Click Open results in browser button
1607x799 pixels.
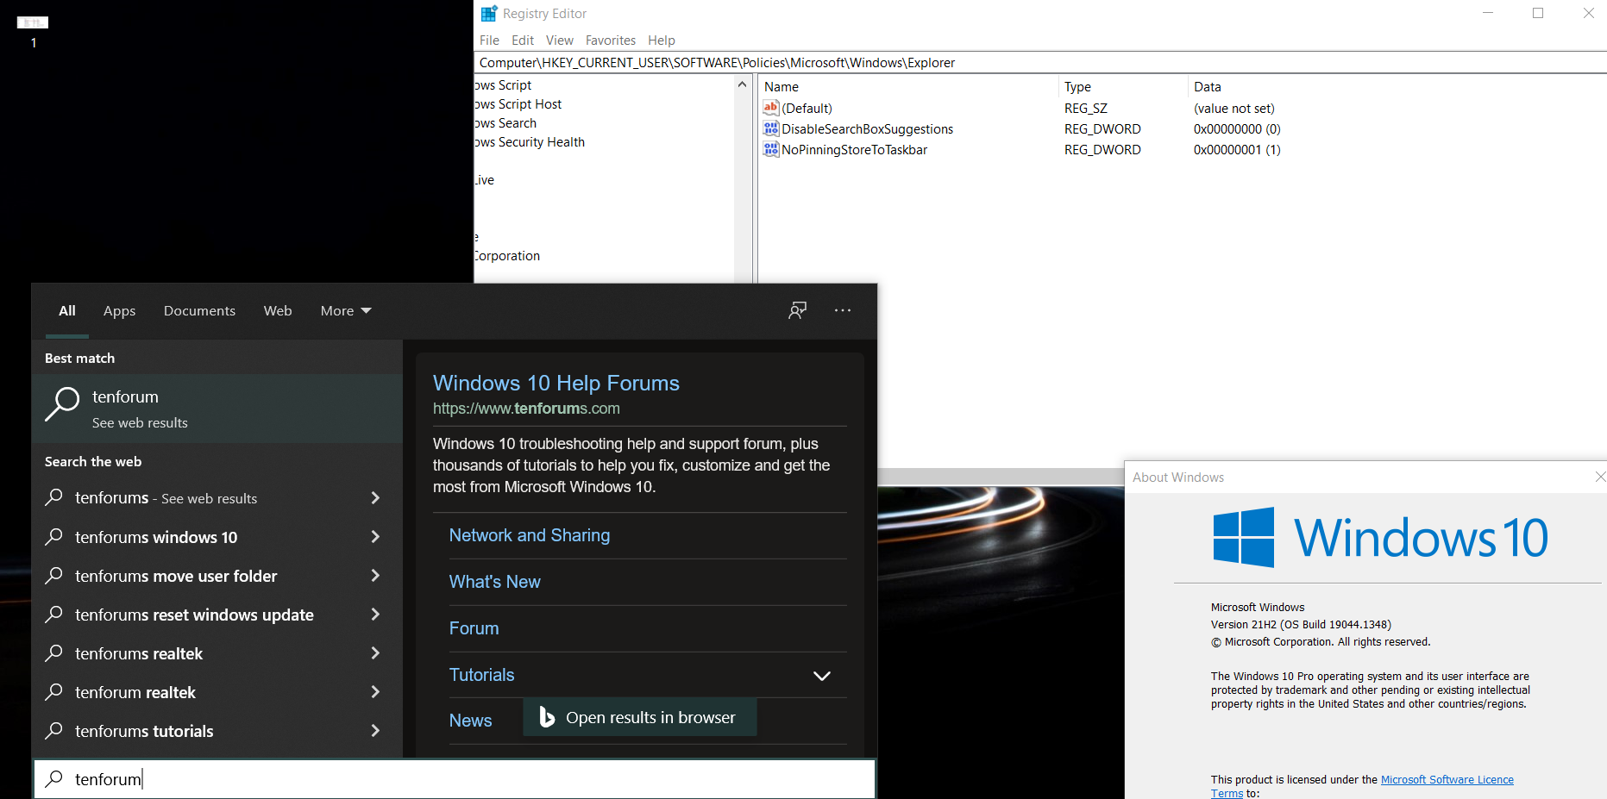point(640,717)
